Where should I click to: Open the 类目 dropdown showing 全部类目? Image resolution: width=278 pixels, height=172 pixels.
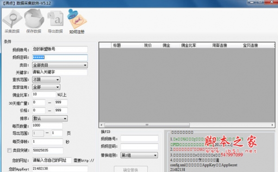pyautogui.click(x=60, y=65)
